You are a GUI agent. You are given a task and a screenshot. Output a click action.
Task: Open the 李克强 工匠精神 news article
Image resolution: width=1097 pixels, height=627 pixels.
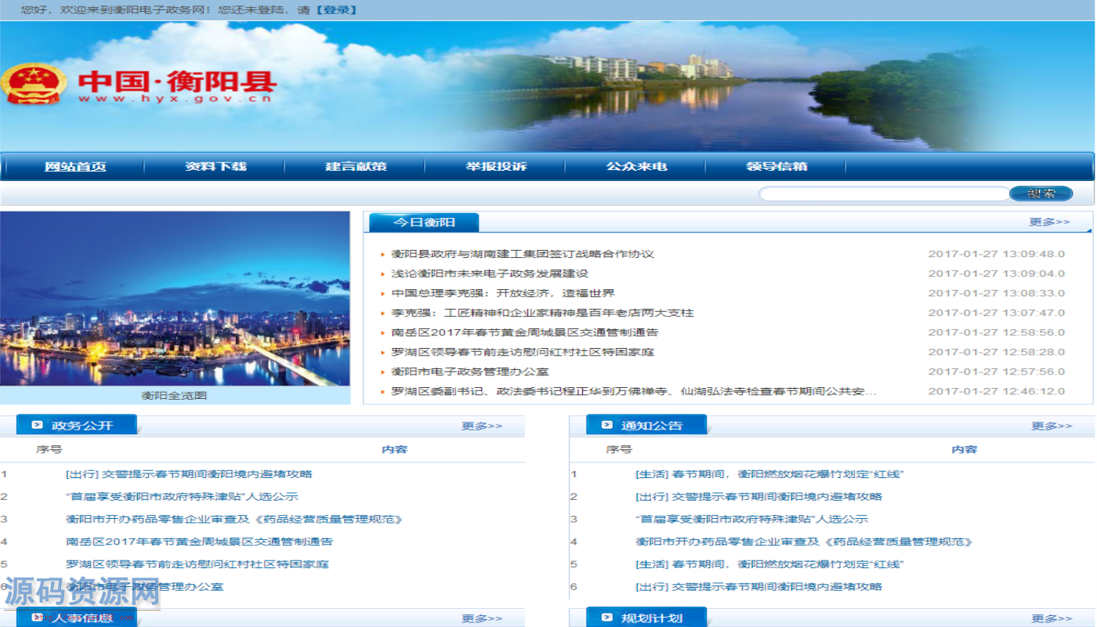click(x=542, y=313)
